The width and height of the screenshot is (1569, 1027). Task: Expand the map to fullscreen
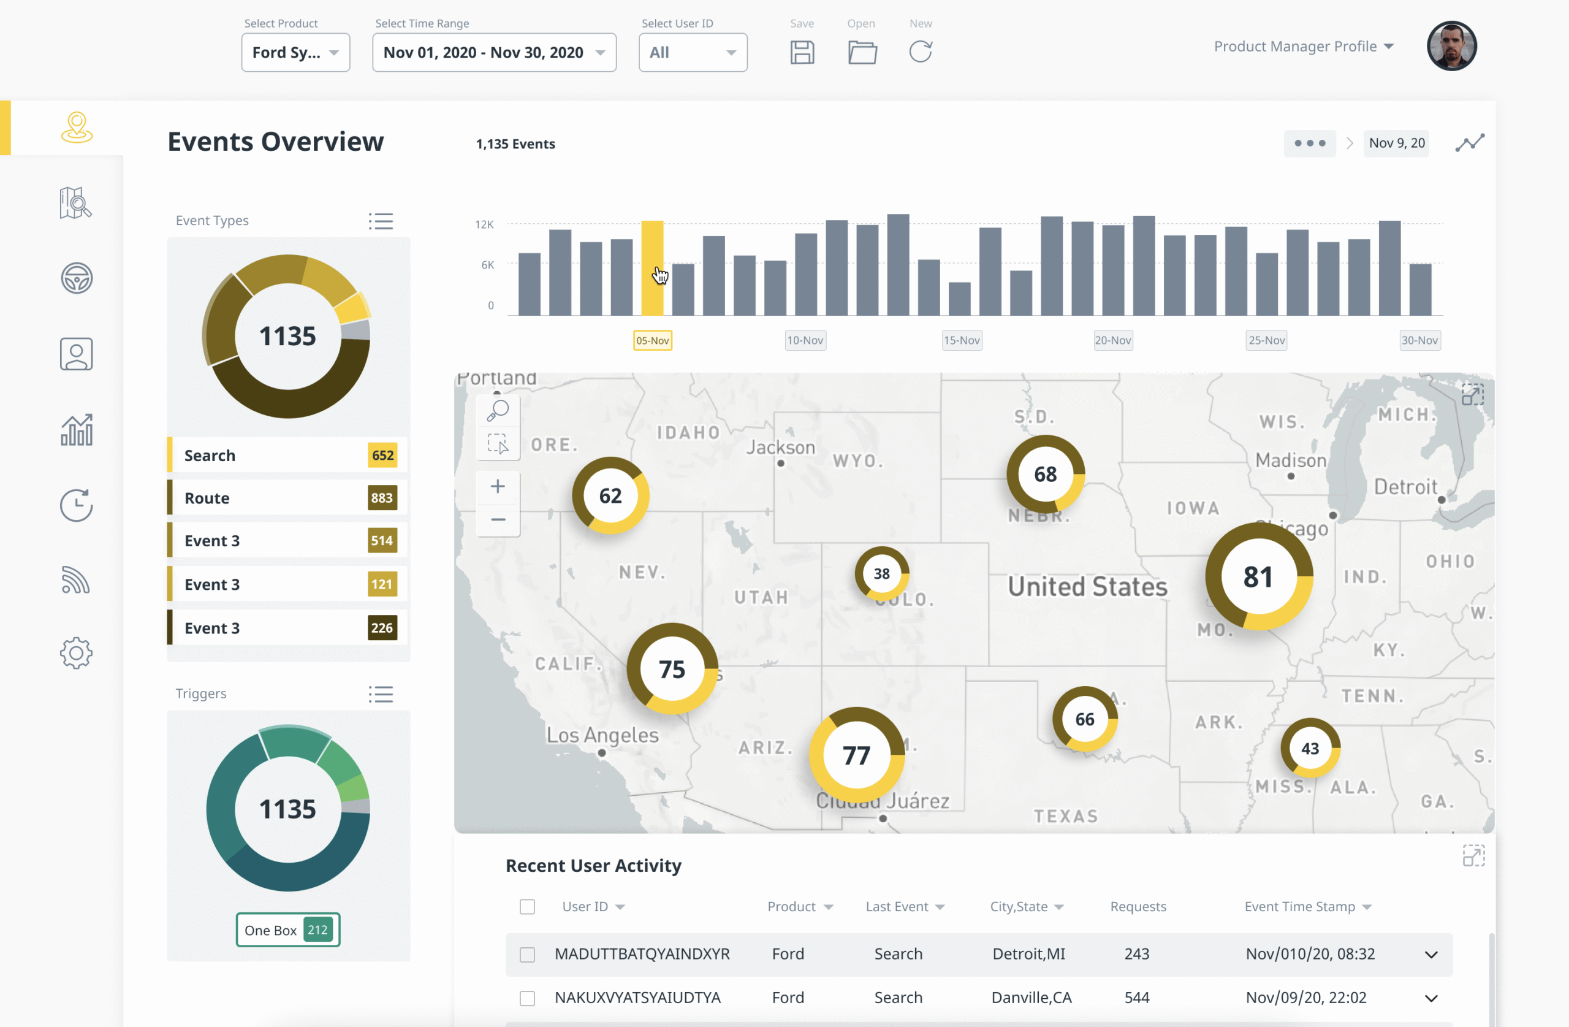pyautogui.click(x=1472, y=395)
